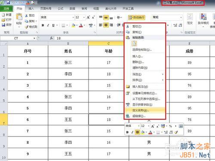Increase font size with ribbon A-up icon
The width and height of the screenshot is (215, 161).
(x=88, y=17)
